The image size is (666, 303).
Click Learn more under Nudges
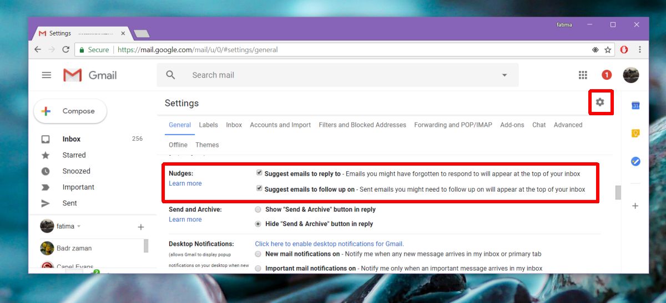(x=185, y=183)
